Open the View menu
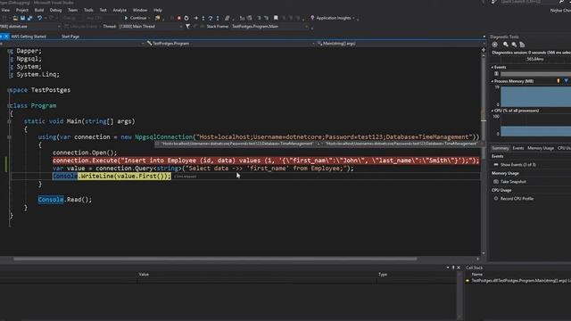Image resolution: width=571 pixels, height=321 pixels. point(5,10)
